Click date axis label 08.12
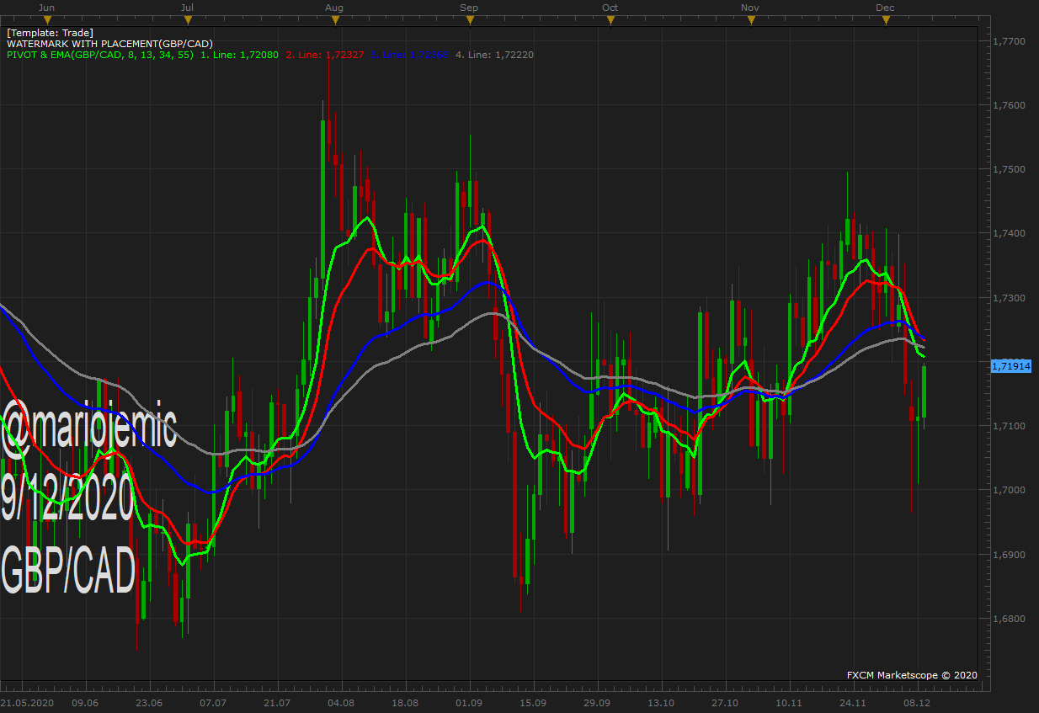1039x713 pixels. click(x=917, y=702)
